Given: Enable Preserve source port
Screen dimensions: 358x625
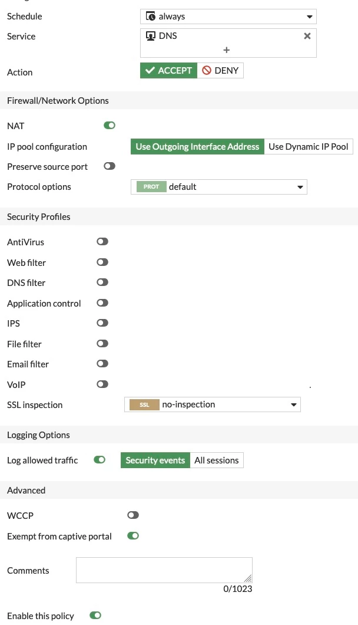Looking at the screenshot, I should [110, 166].
